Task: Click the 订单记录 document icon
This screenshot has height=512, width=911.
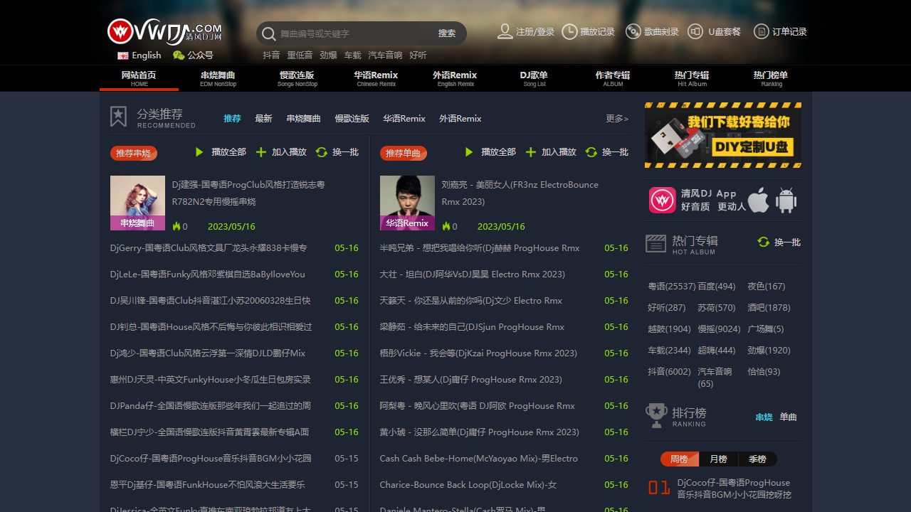Action: tap(762, 31)
